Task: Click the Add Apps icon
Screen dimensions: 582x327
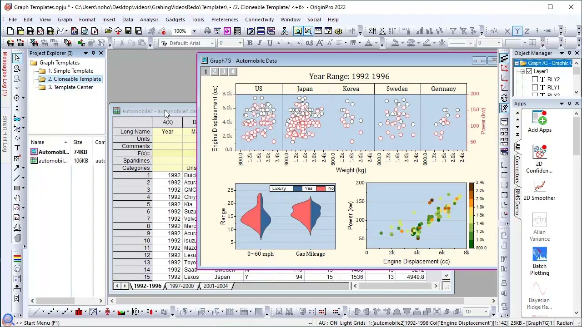Action: coord(539,122)
